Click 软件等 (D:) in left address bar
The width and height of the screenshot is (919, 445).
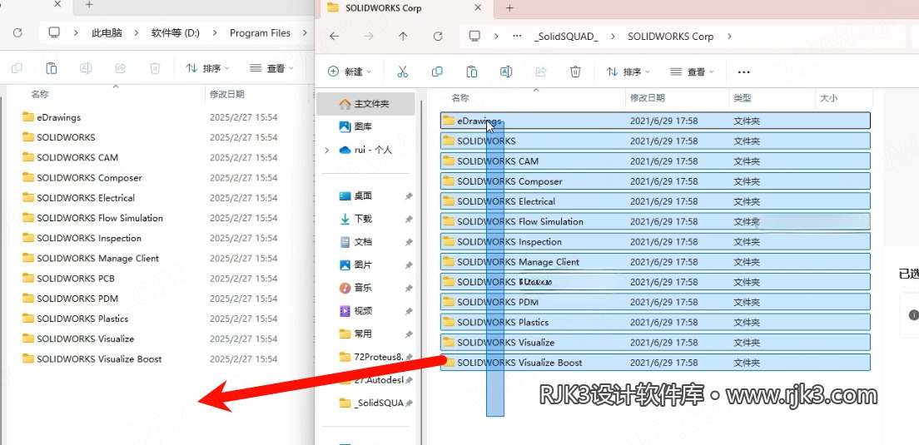point(176,32)
